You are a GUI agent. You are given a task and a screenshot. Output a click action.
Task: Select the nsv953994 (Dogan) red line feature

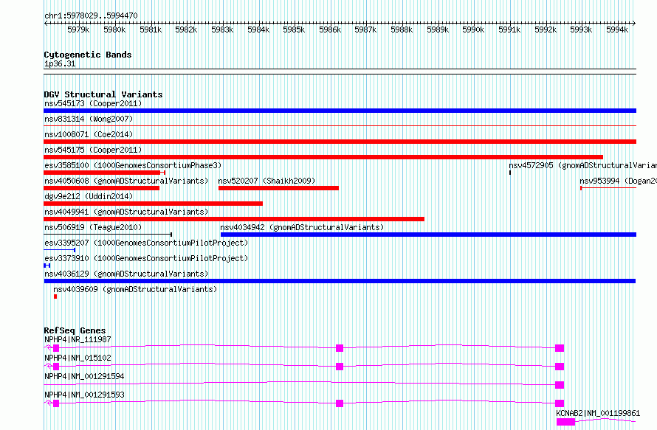click(608, 188)
